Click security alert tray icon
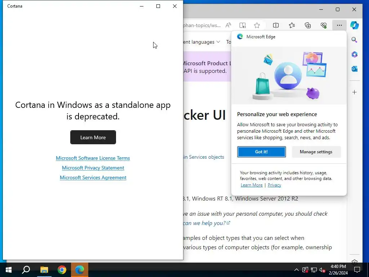The image size is (369, 277). pos(305,270)
